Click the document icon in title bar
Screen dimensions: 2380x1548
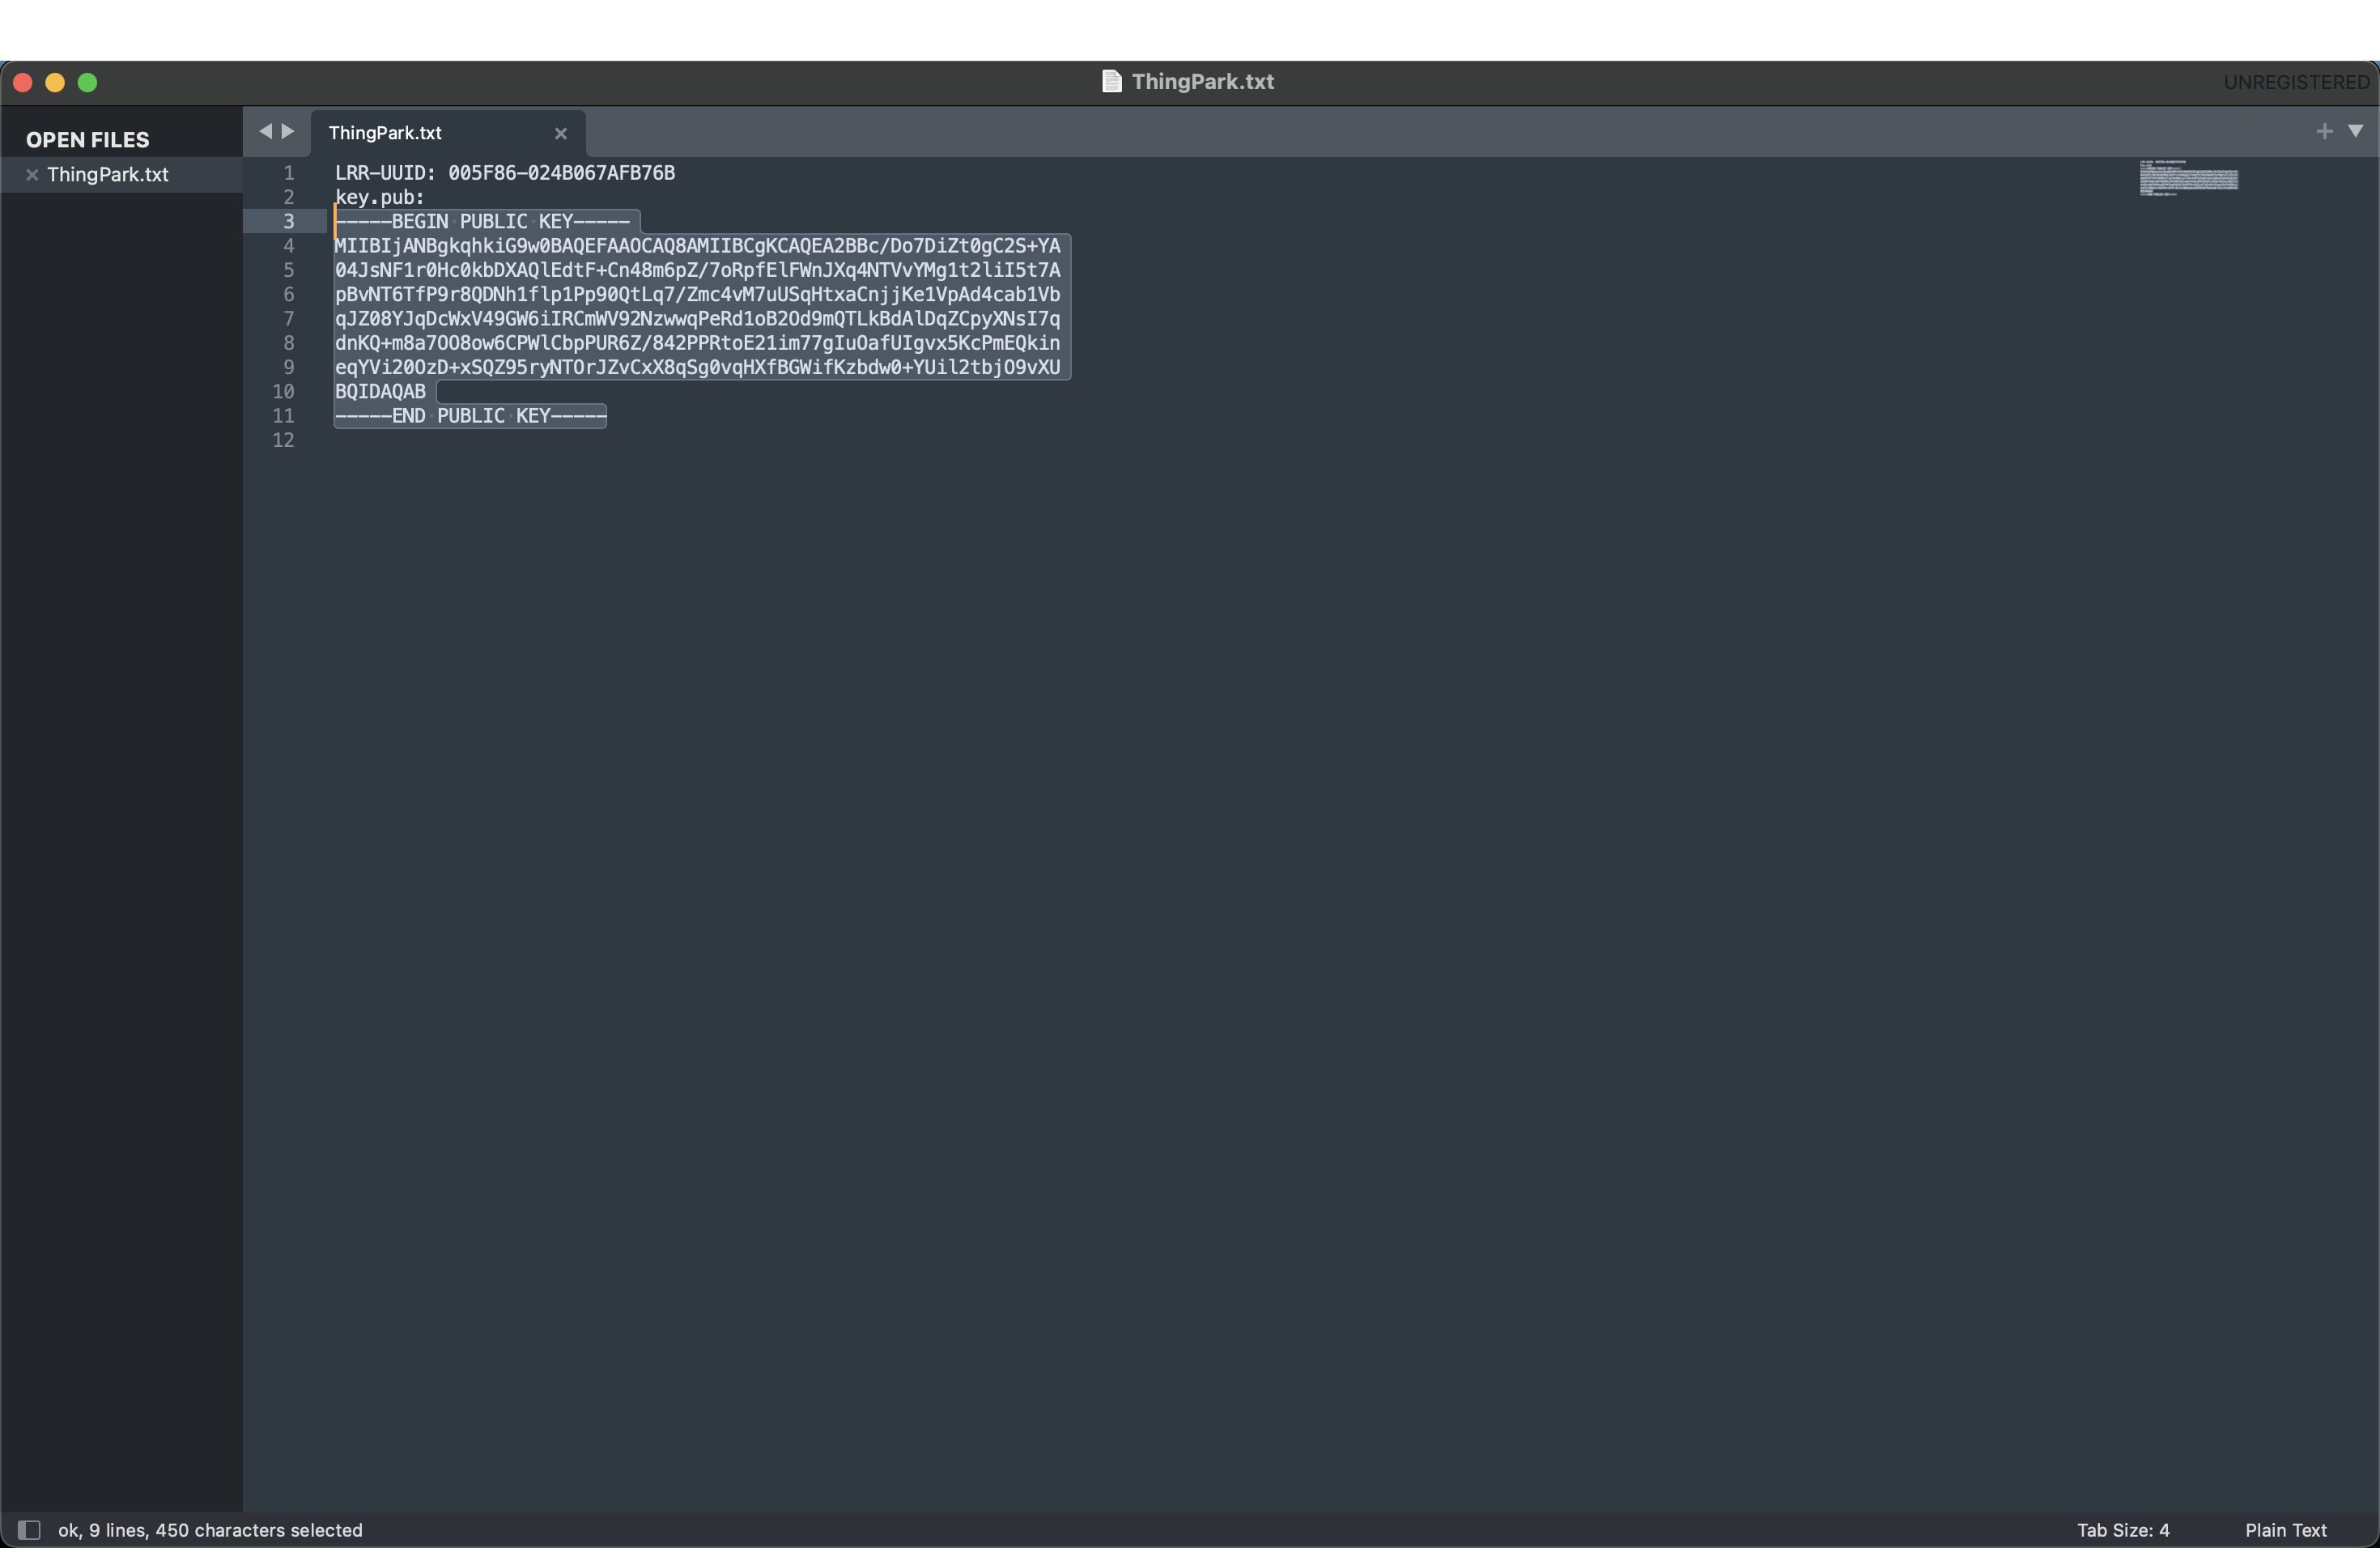(1111, 81)
